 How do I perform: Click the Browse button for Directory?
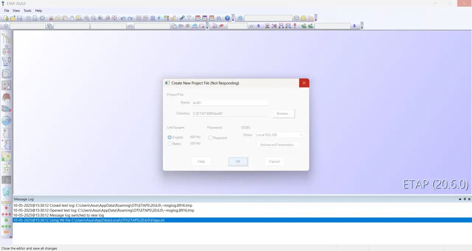[284, 113]
